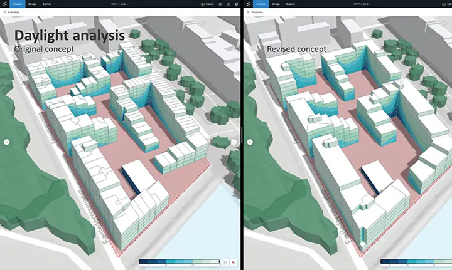Click the Spacemaker logo in right window
The width and height of the screenshot is (452, 270).
(x=248, y=4)
